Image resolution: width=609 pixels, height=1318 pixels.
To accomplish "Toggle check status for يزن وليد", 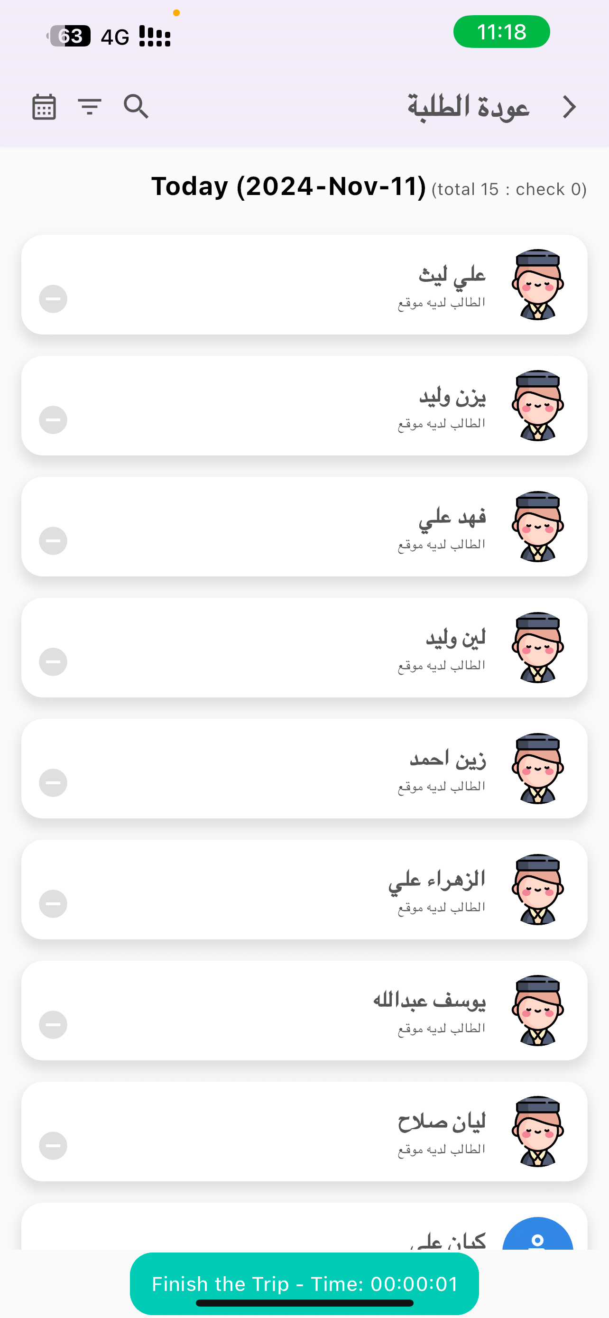I will (x=53, y=419).
